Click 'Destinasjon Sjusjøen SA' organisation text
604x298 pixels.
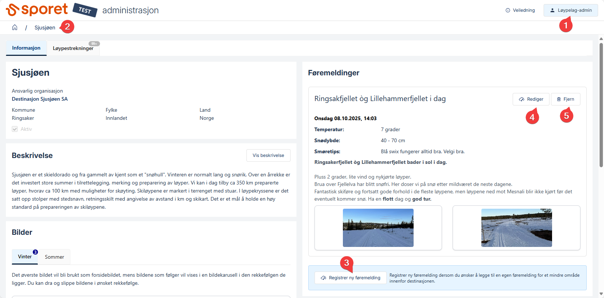click(40, 99)
